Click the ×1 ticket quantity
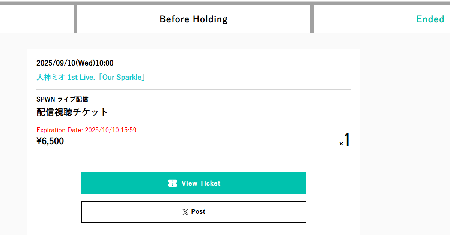 pos(345,141)
